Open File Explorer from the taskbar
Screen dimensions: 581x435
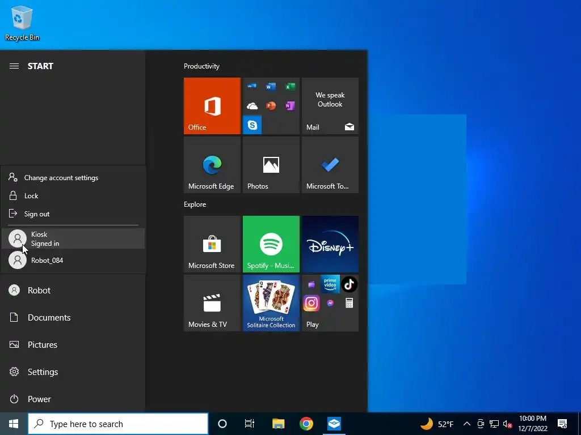[278, 424]
